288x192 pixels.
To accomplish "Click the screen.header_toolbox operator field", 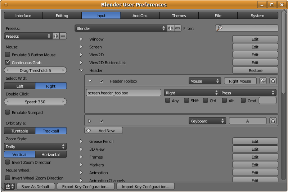I will (123, 93).
